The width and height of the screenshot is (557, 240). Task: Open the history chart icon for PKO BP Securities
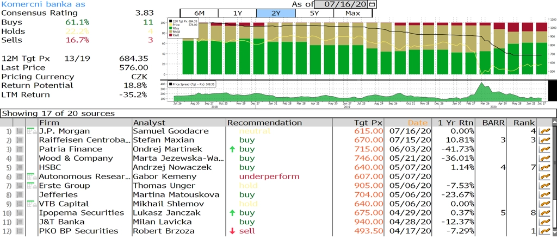[x=543, y=231]
